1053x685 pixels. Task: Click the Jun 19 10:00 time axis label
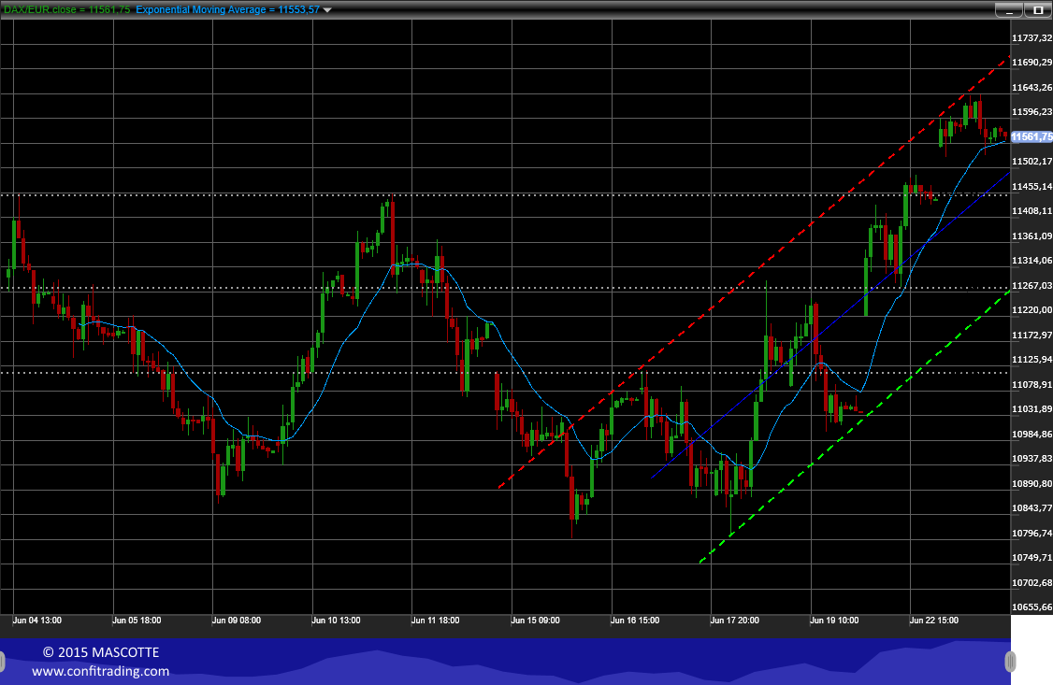coord(834,621)
